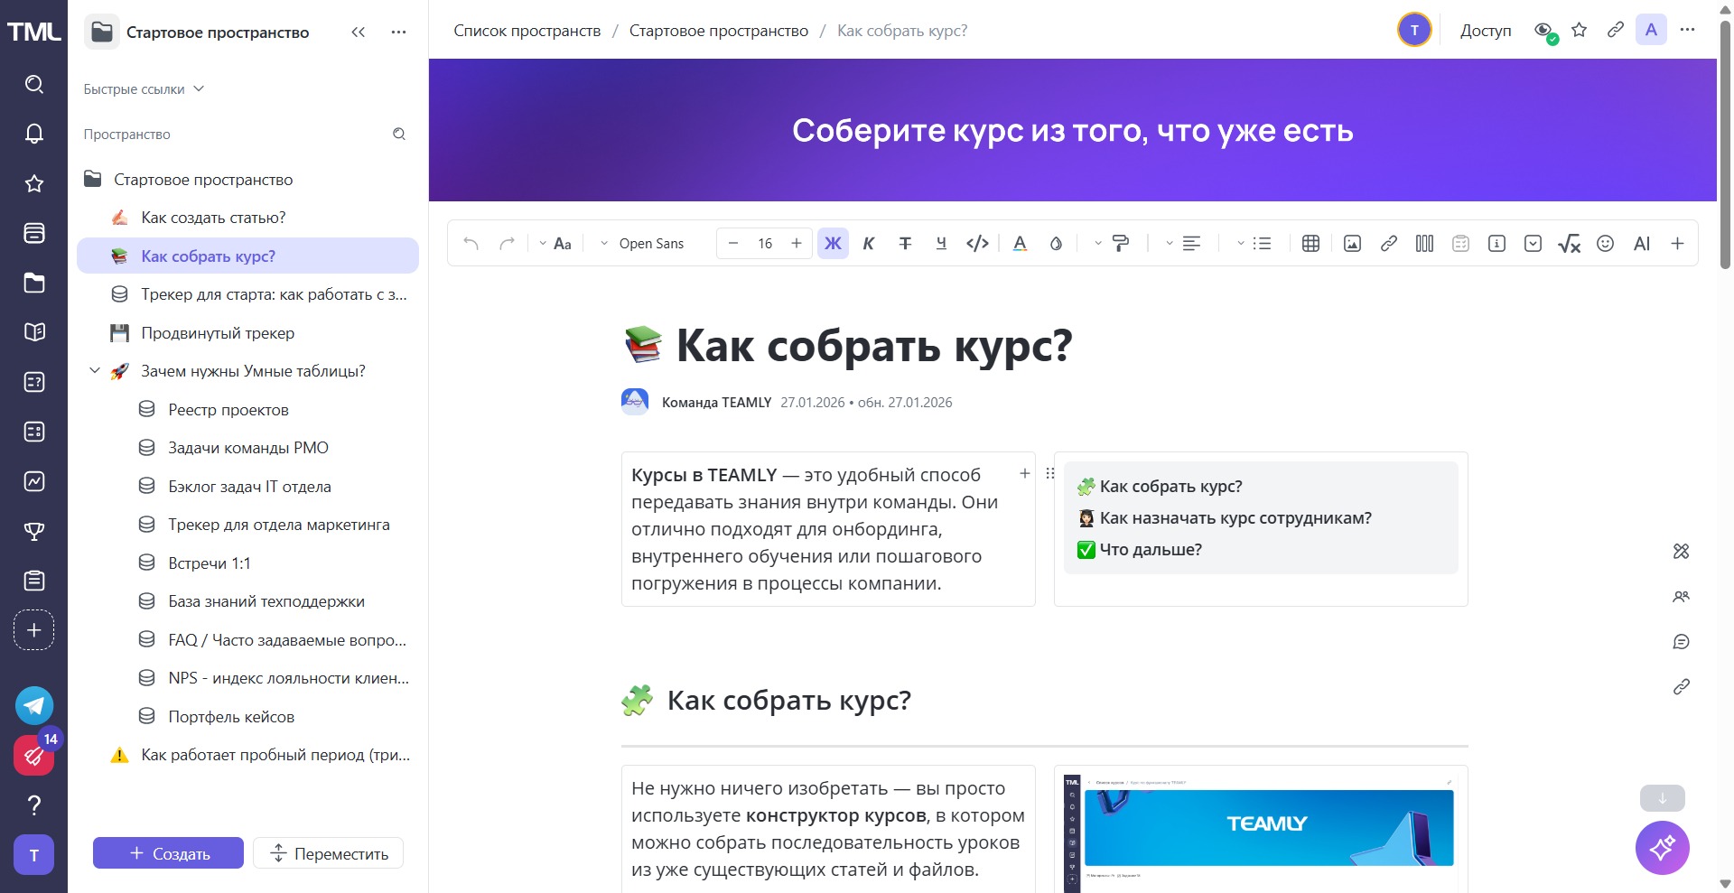Open format painter dropdown arrow

coord(1097,243)
